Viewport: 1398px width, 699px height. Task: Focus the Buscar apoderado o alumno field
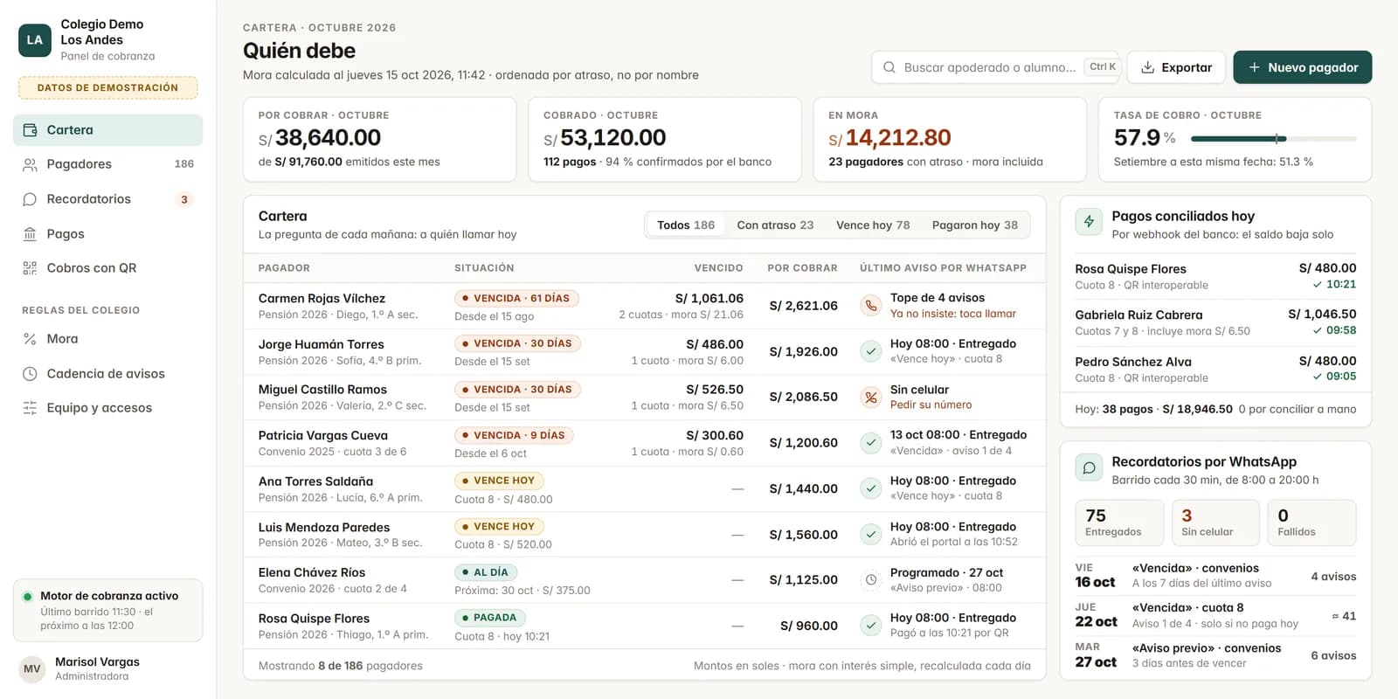(996, 67)
